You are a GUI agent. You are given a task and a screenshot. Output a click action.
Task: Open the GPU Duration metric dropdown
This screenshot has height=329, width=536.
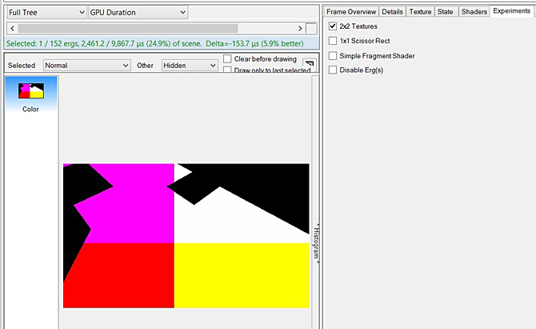138,13
